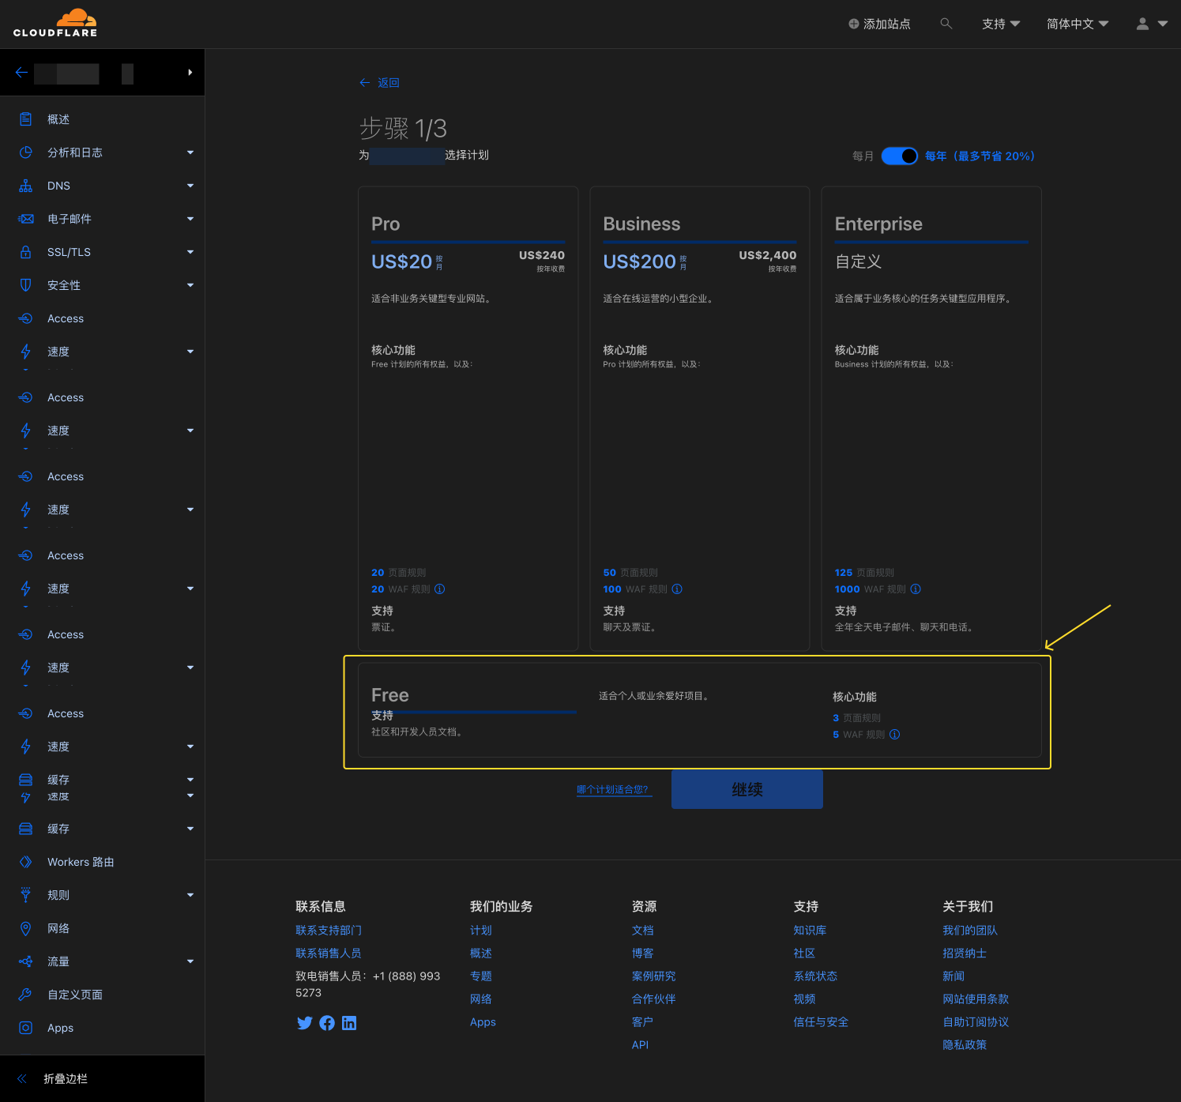
Task: Open the API footer link
Action: coord(640,1045)
